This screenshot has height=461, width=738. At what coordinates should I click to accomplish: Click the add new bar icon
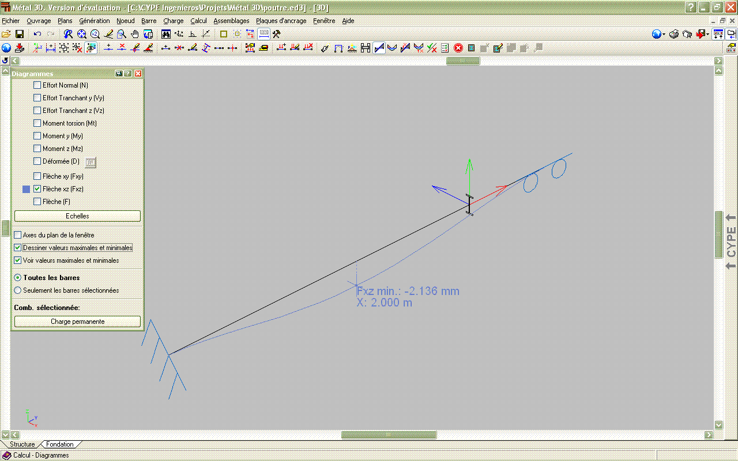[x=165, y=48]
